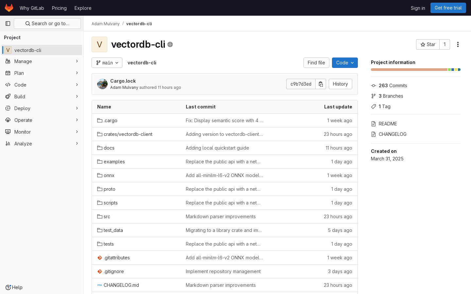
Task: Toggle the sidebar collapse icon
Action: (8, 24)
